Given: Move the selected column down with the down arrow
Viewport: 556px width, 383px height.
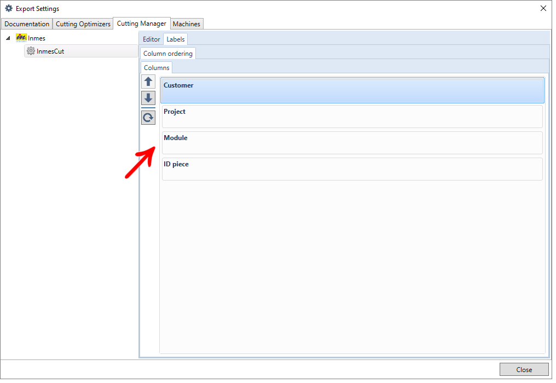Looking at the screenshot, I should point(148,97).
